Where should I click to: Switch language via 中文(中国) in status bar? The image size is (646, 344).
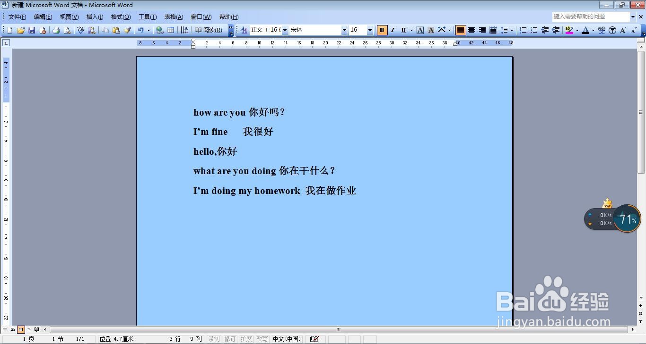click(286, 338)
